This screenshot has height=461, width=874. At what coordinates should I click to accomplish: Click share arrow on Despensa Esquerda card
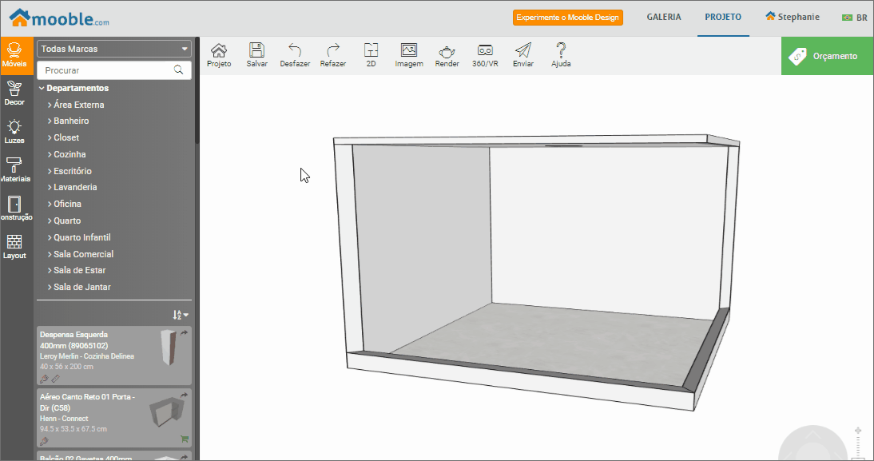point(184,333)
